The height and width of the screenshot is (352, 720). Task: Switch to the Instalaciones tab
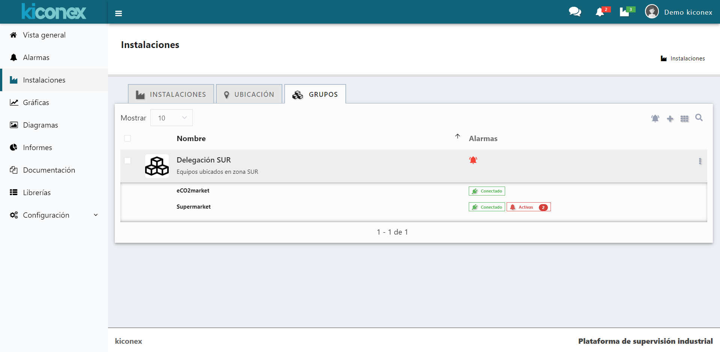171,94
